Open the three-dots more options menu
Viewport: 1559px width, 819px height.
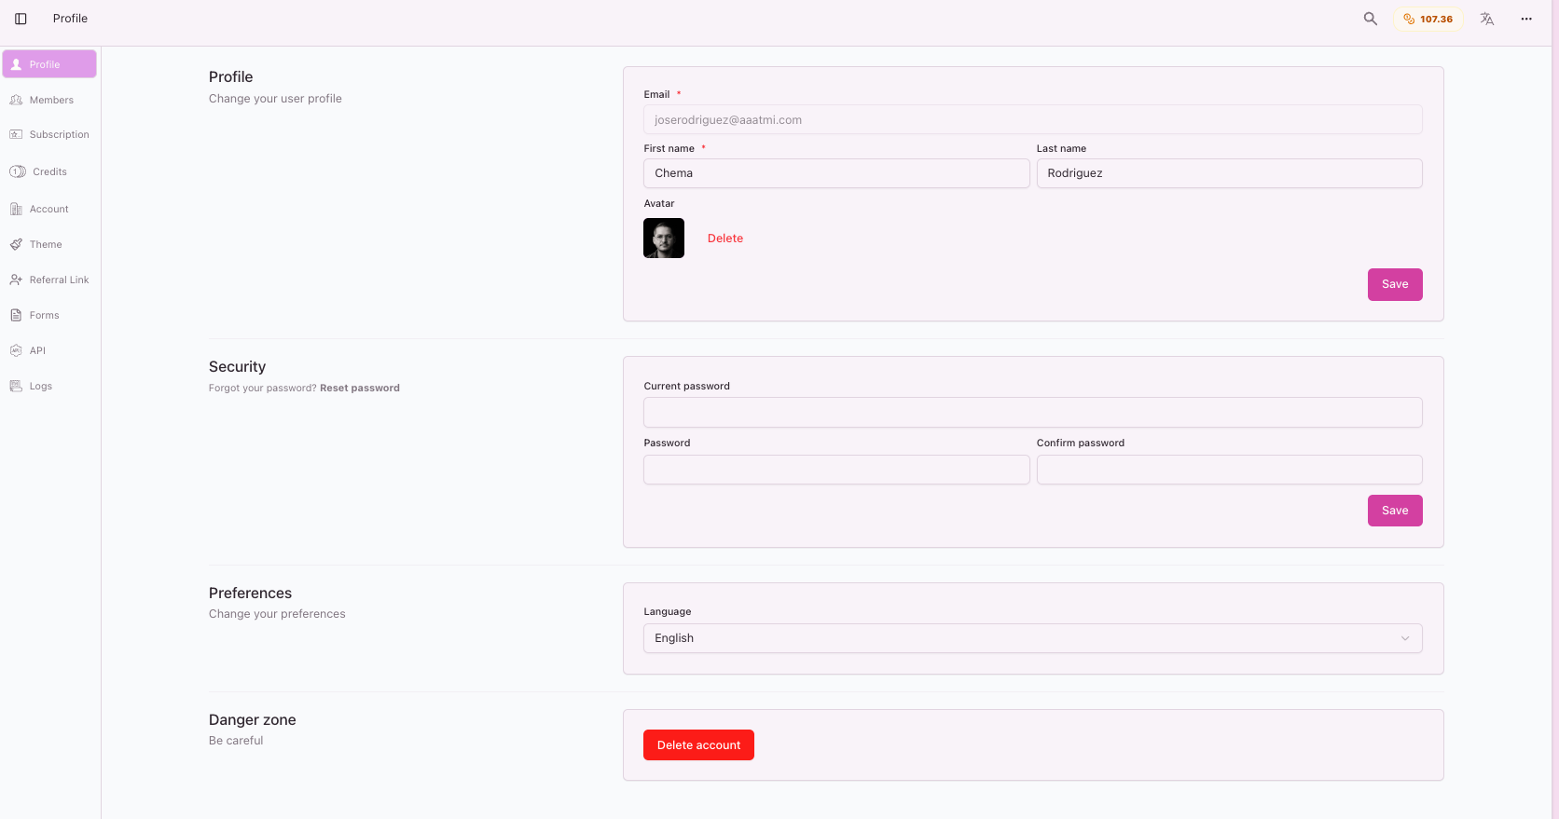point(1526,19)
